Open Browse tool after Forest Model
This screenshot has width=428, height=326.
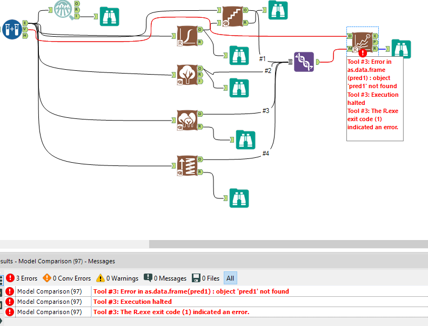click(246, 139)
